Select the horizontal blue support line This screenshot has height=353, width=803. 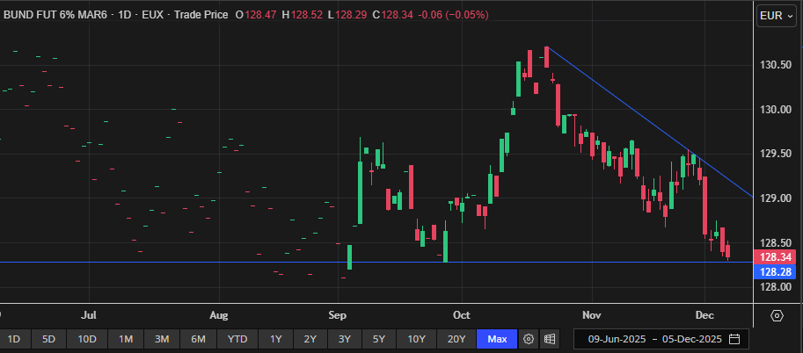(x=176, y=262)
